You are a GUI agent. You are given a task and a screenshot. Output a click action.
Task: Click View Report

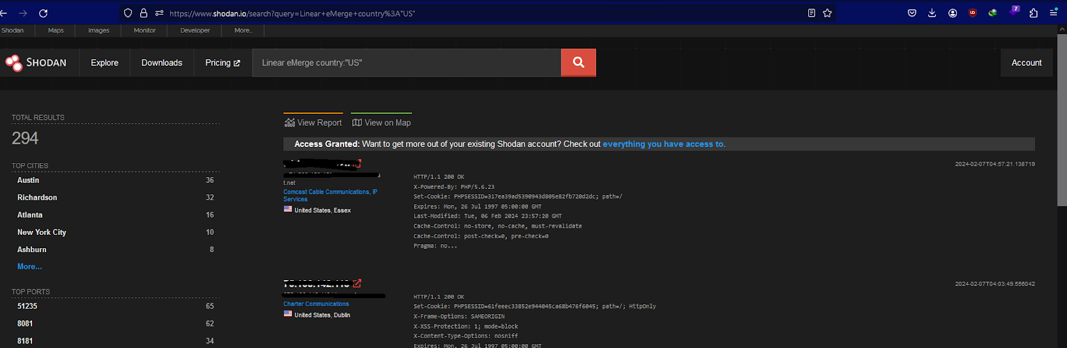tap(313, 122)
